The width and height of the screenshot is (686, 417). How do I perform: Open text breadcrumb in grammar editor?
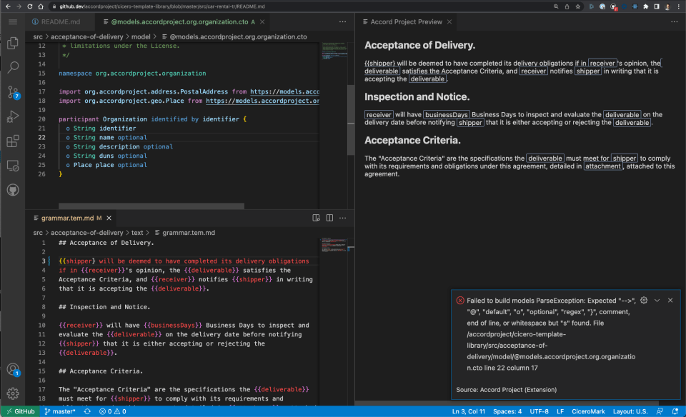pos(137,233)
